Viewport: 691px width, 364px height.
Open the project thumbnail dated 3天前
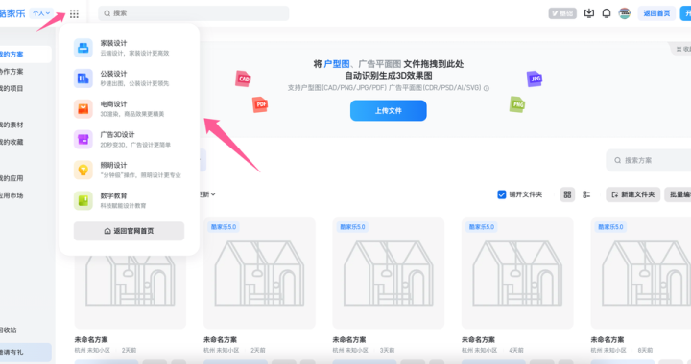389,273
